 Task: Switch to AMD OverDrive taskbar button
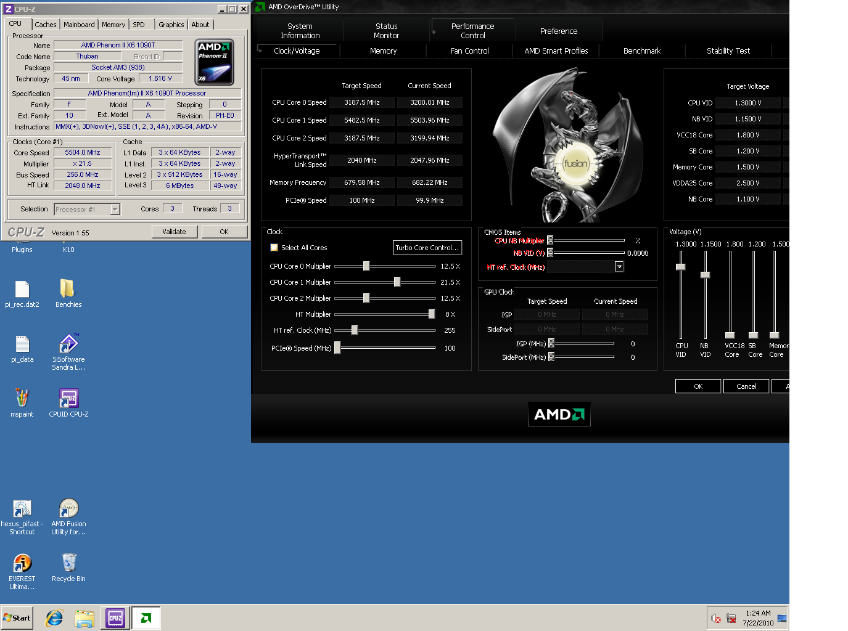point(146,618)
